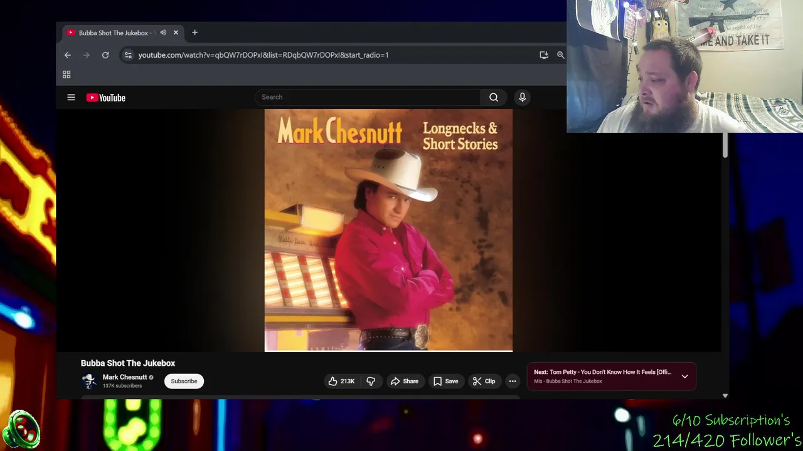Click the browser back arrow
Screen dimensions: 803x451
click(x=67, y=55)
